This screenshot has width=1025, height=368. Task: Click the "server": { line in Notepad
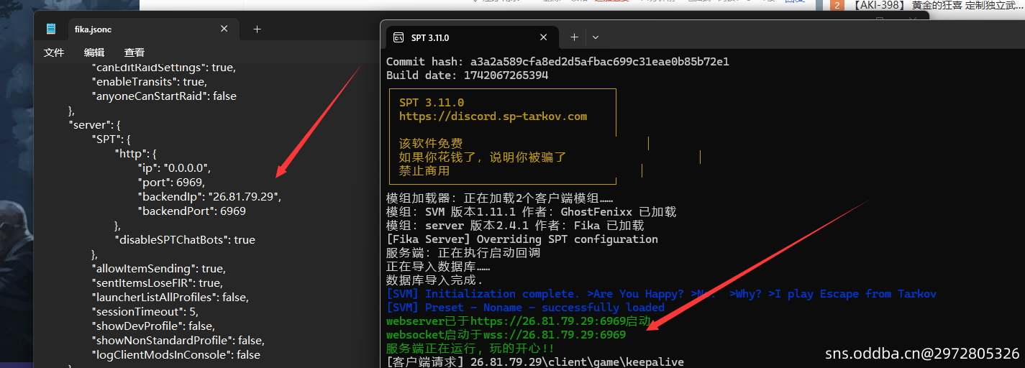pyautogui.click(x=94, y=125)
